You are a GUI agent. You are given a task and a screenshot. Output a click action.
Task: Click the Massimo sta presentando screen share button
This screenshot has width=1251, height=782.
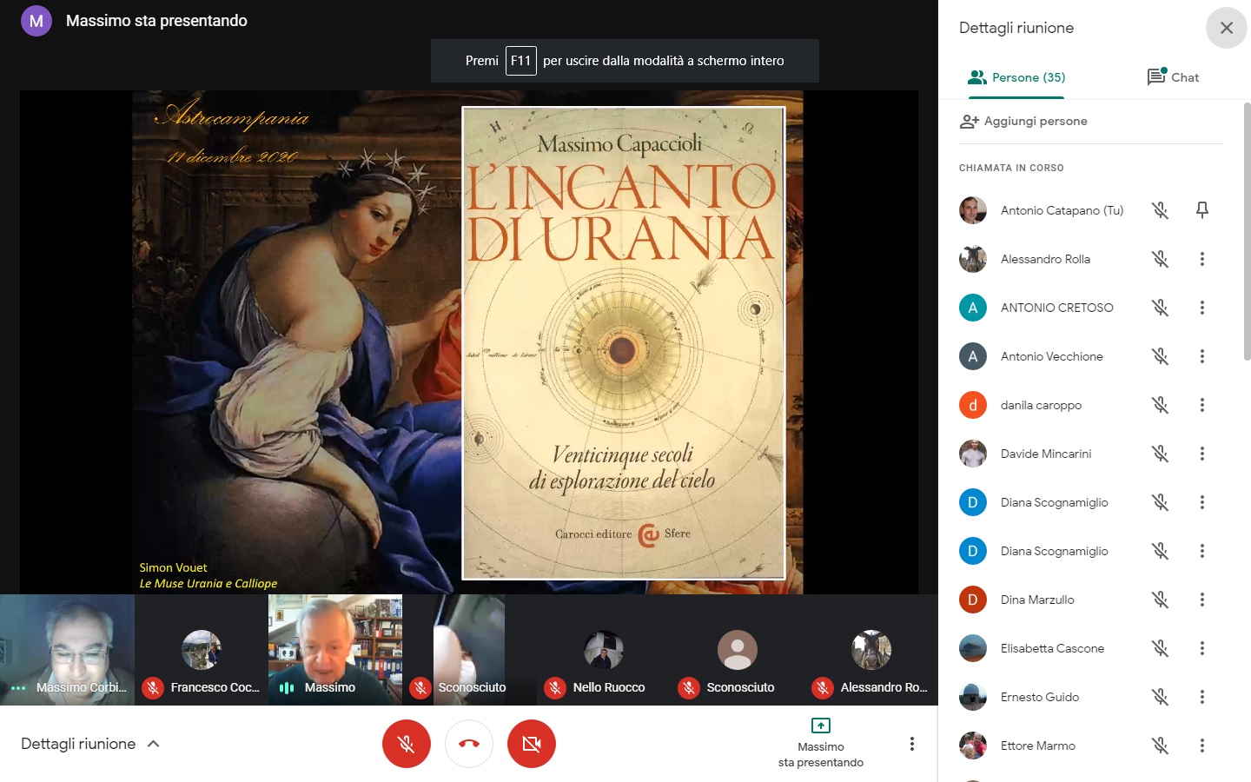[x=821, y=744]
